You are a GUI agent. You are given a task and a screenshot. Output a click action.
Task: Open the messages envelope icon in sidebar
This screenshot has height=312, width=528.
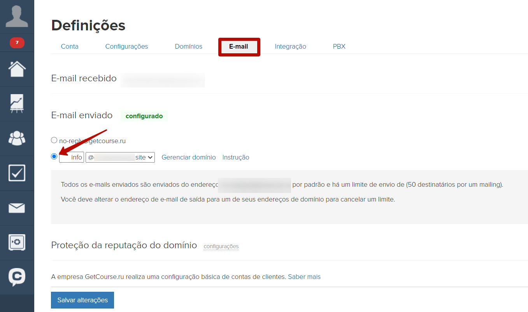click(x=17, y=208)
